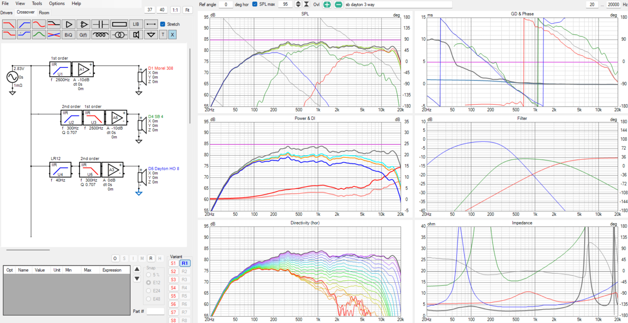The width and height of the screenshot is (628, 323).
Task: Insert a transformer component
Action: point(119,35)
